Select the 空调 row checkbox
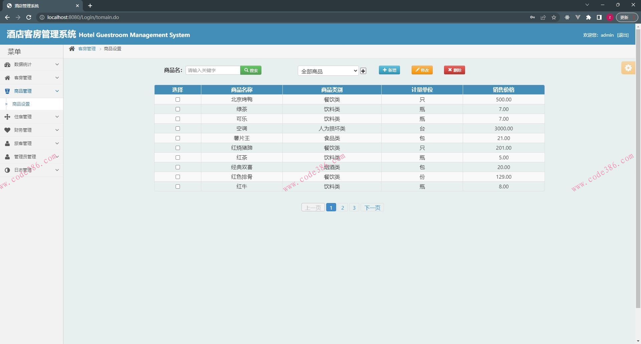Viewport: 641px width, 344px height. click(178, 129)
